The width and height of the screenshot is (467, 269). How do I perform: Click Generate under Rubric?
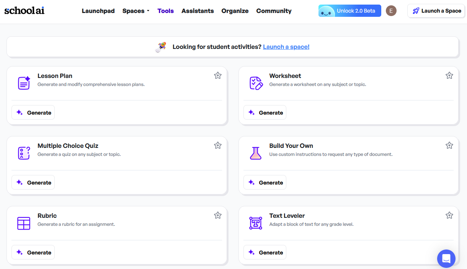pos(33,253)
